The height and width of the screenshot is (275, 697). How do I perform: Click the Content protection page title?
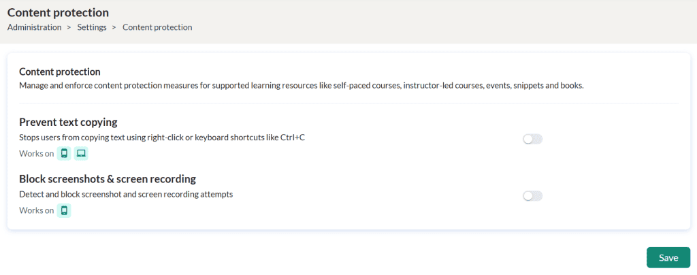[x=59, y=12]
